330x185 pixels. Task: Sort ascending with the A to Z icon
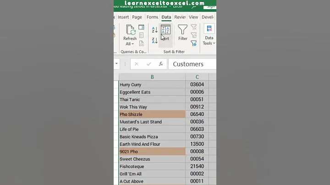pyautogui.click(x=155, y=30)
